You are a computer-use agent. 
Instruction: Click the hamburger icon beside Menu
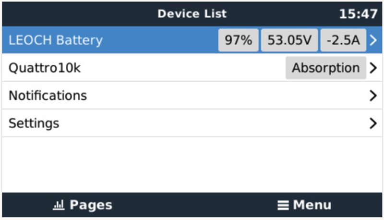(283, 205)
